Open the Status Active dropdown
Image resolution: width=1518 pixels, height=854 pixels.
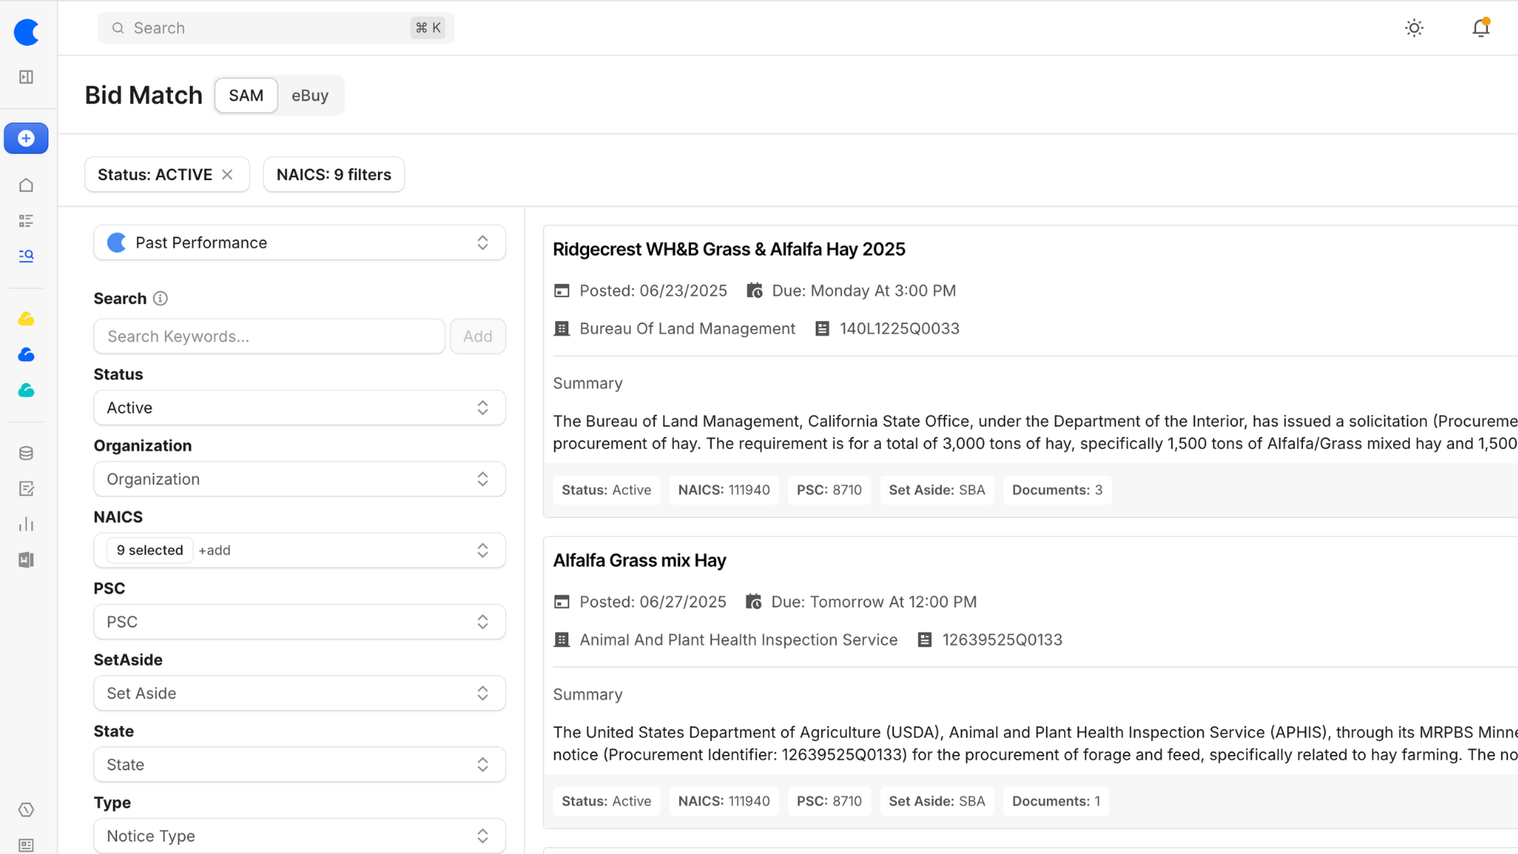pyautogui.click(x=299, y=408)
